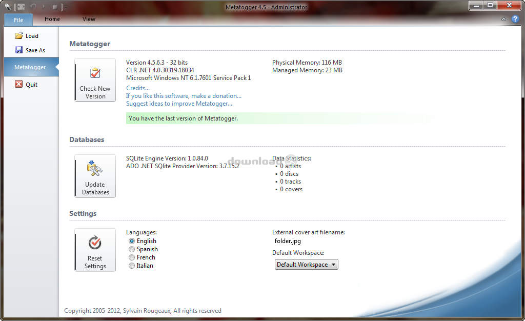Click 'Microsoft Windows NT 6.1.7601 Service Pack 1'

[189, 77]
